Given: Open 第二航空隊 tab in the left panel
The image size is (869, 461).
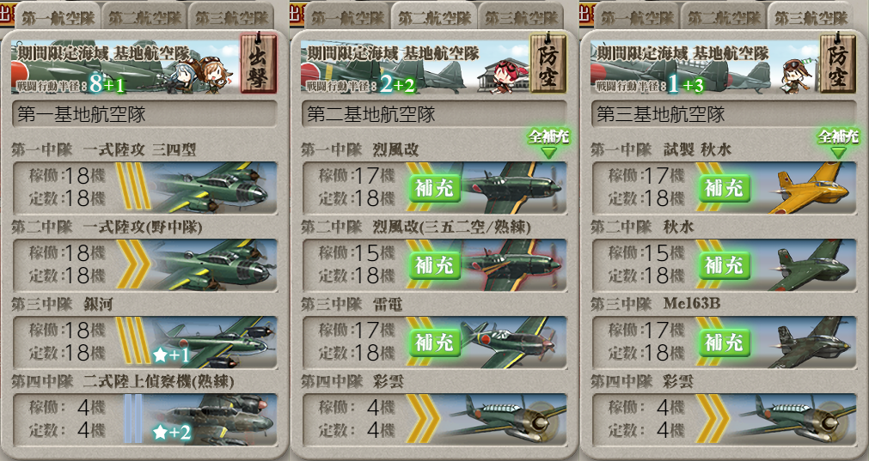Looking at the screenshot, I should tap(144, 17).
